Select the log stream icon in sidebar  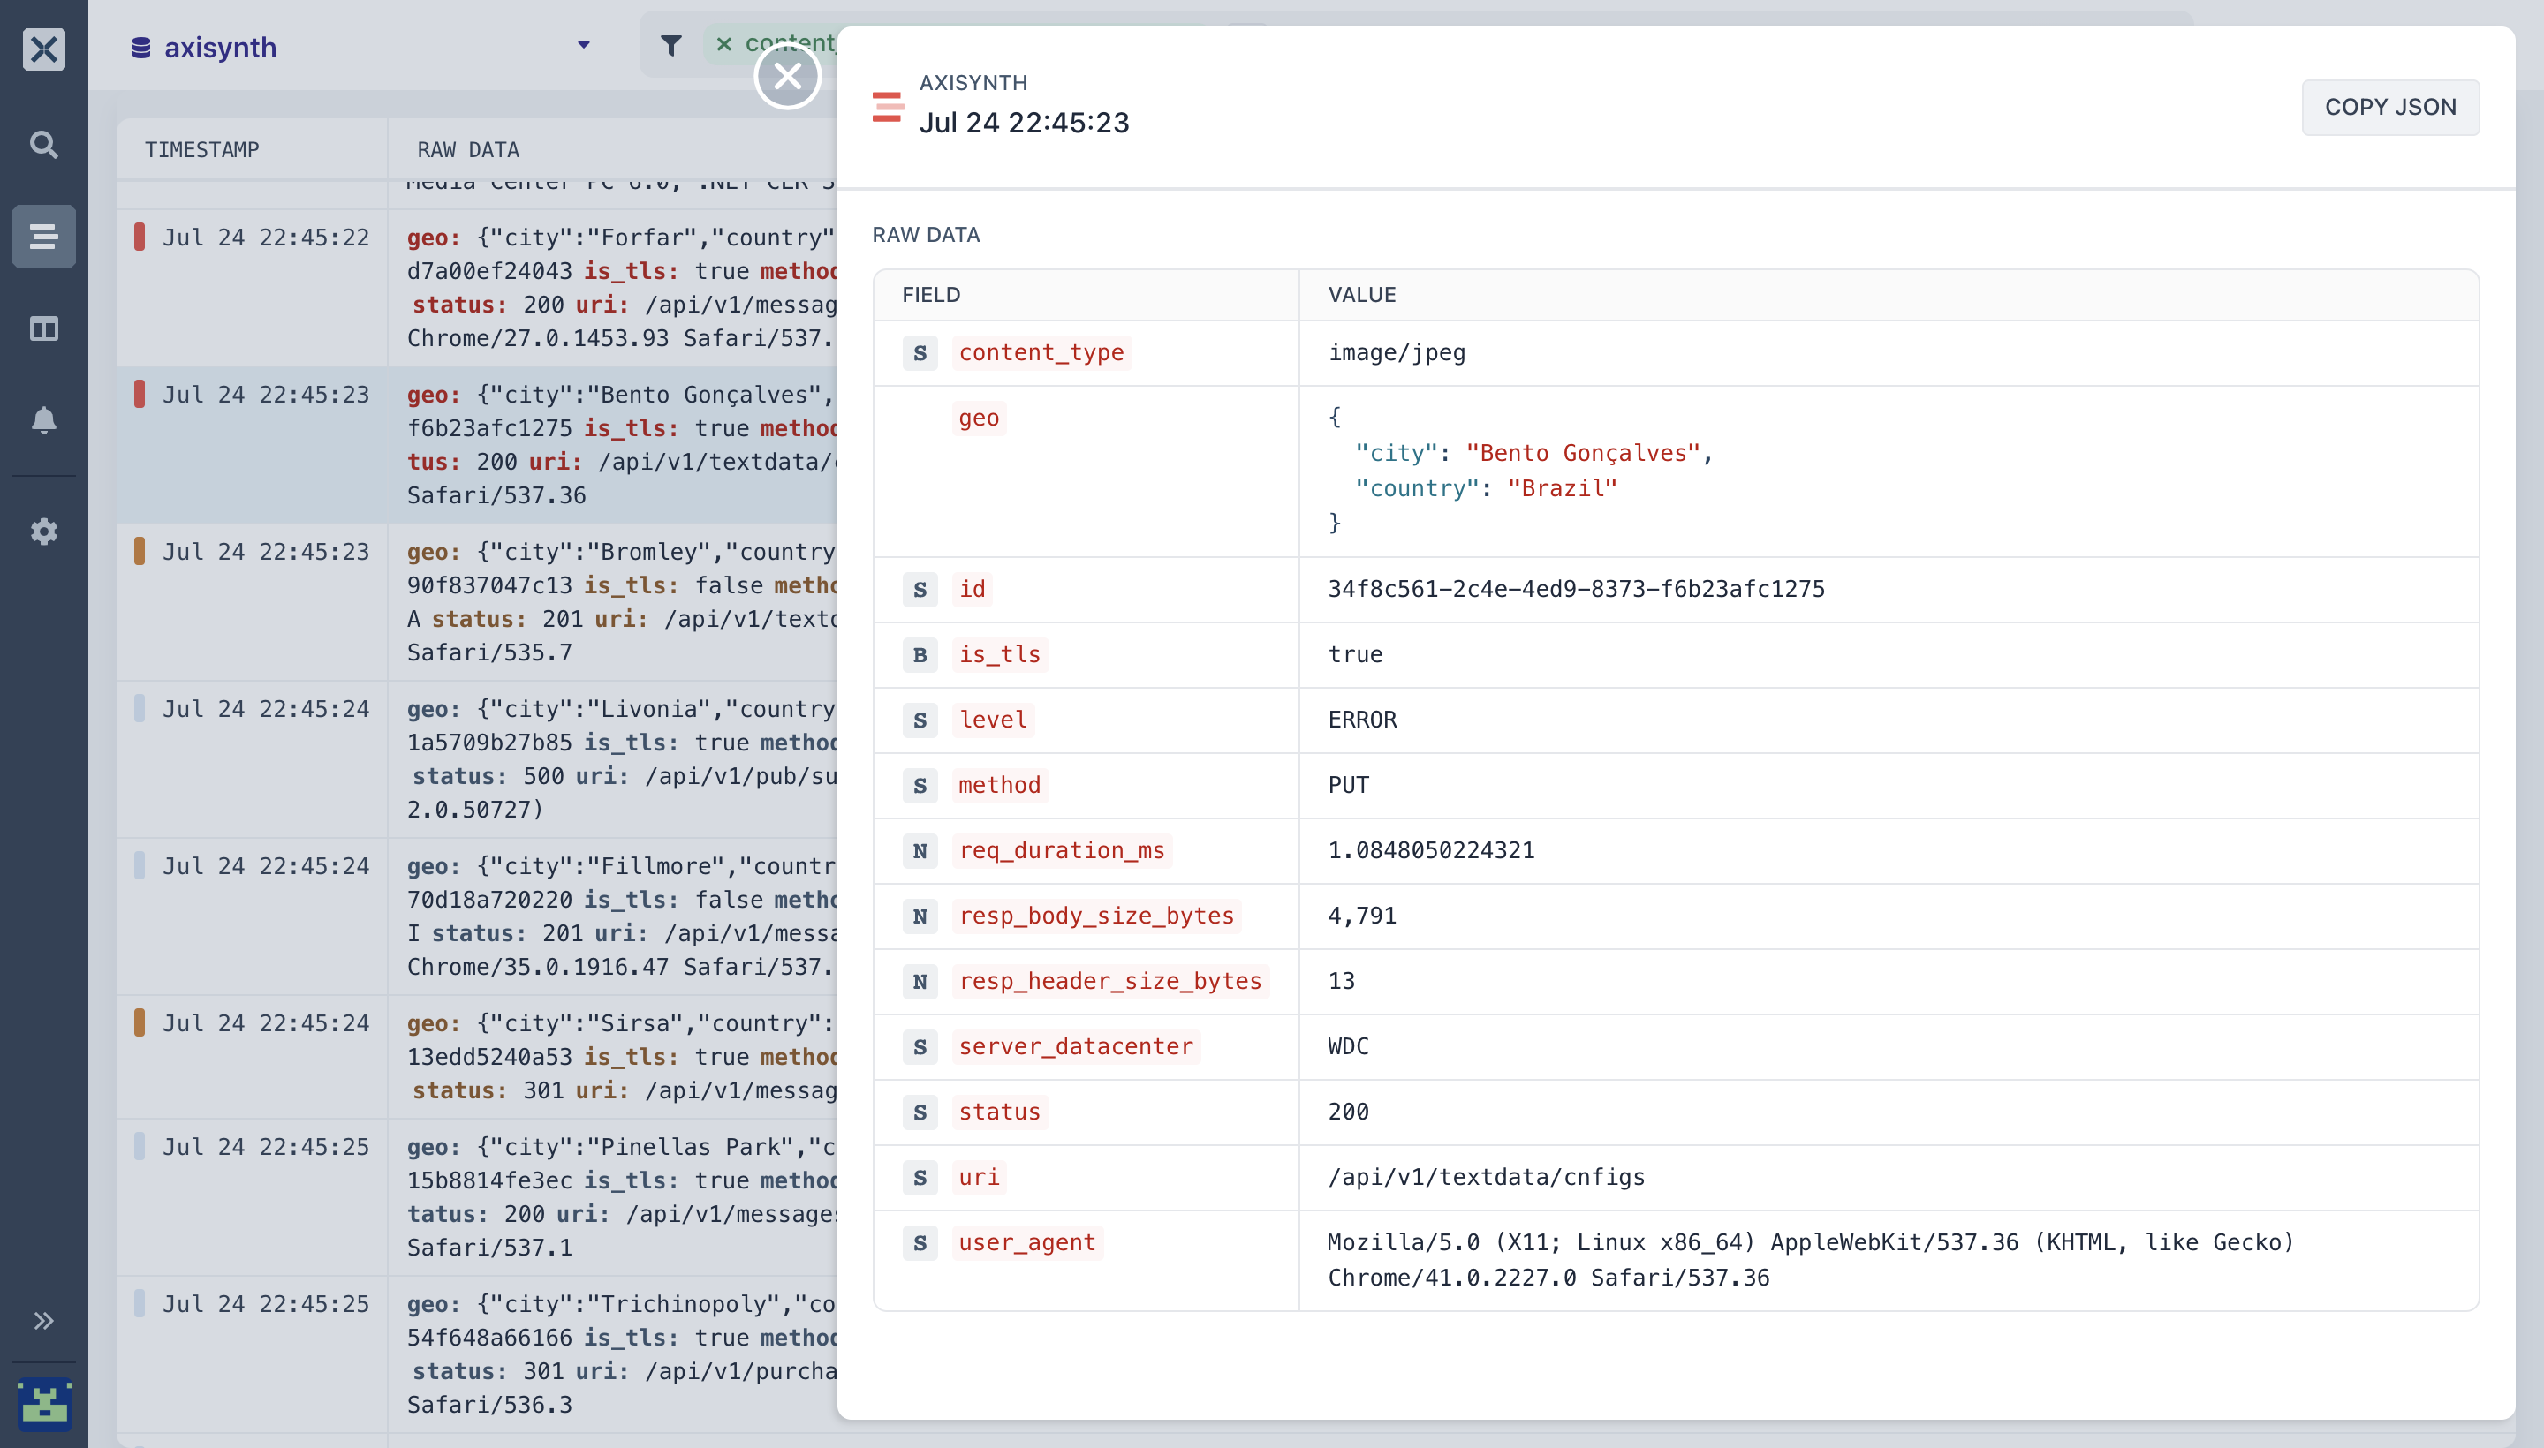44,237
